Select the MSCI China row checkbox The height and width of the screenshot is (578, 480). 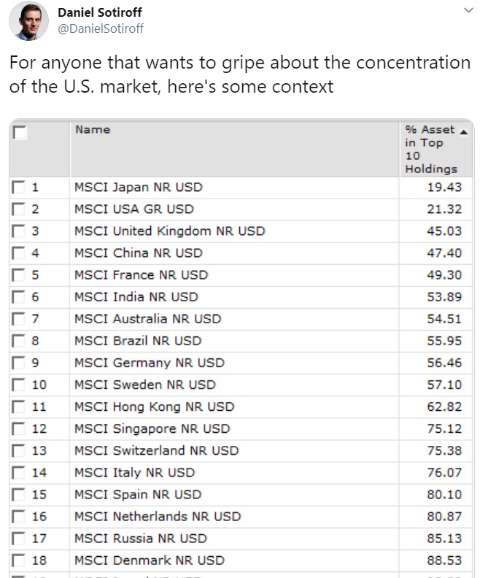18,253
